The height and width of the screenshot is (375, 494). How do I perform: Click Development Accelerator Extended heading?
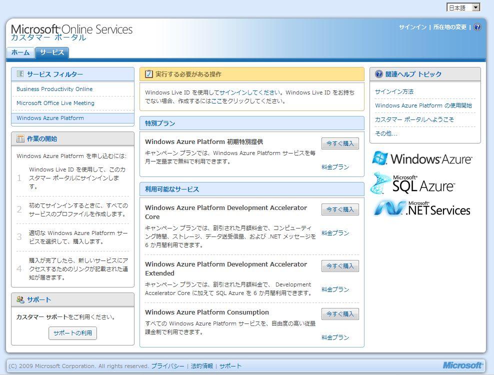click(x=226, y=268)
